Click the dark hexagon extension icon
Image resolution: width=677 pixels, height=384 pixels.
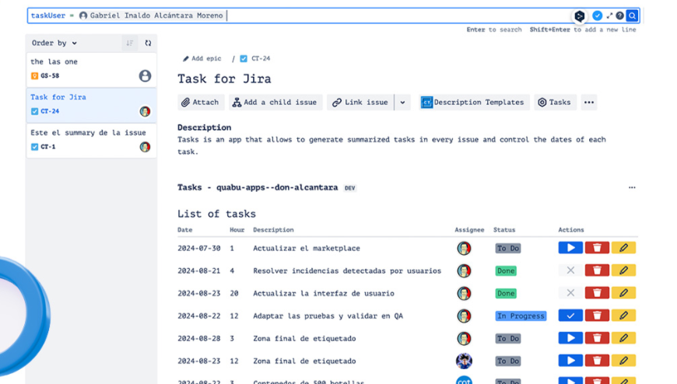tap(580, 16)
